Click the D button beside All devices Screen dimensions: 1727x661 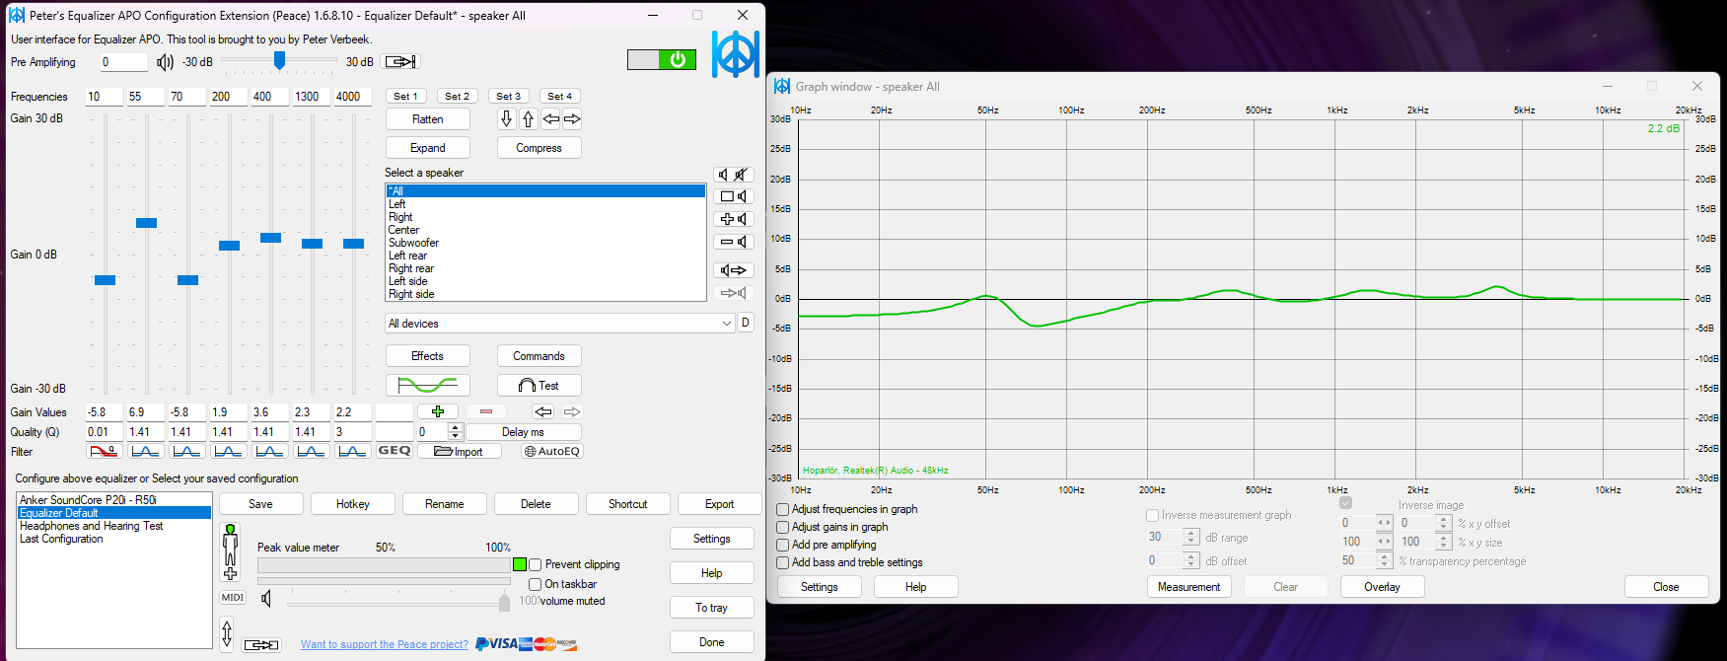click(x=746, y=323)
